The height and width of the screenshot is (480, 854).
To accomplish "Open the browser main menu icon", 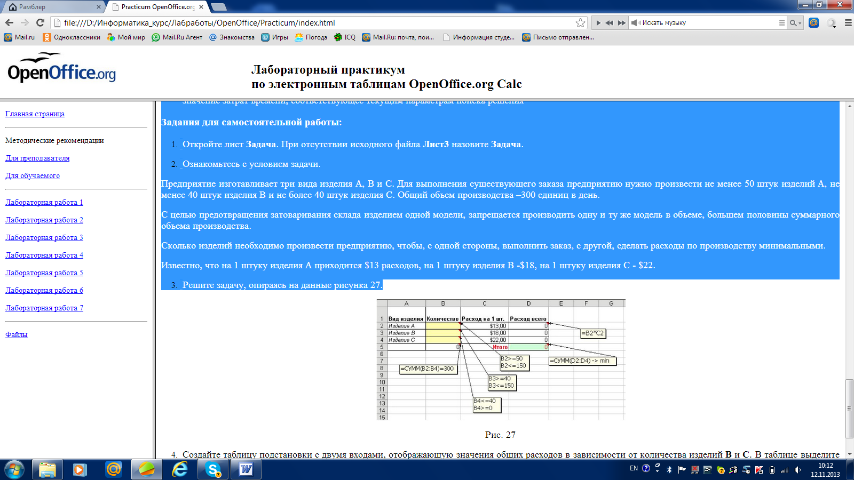I will coord(848,23).
